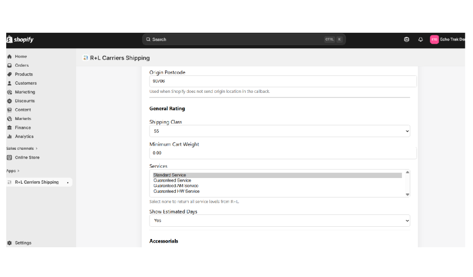Open Sidekick icon in top bar
Screen dimensions: 473x277
pos(407,39)
